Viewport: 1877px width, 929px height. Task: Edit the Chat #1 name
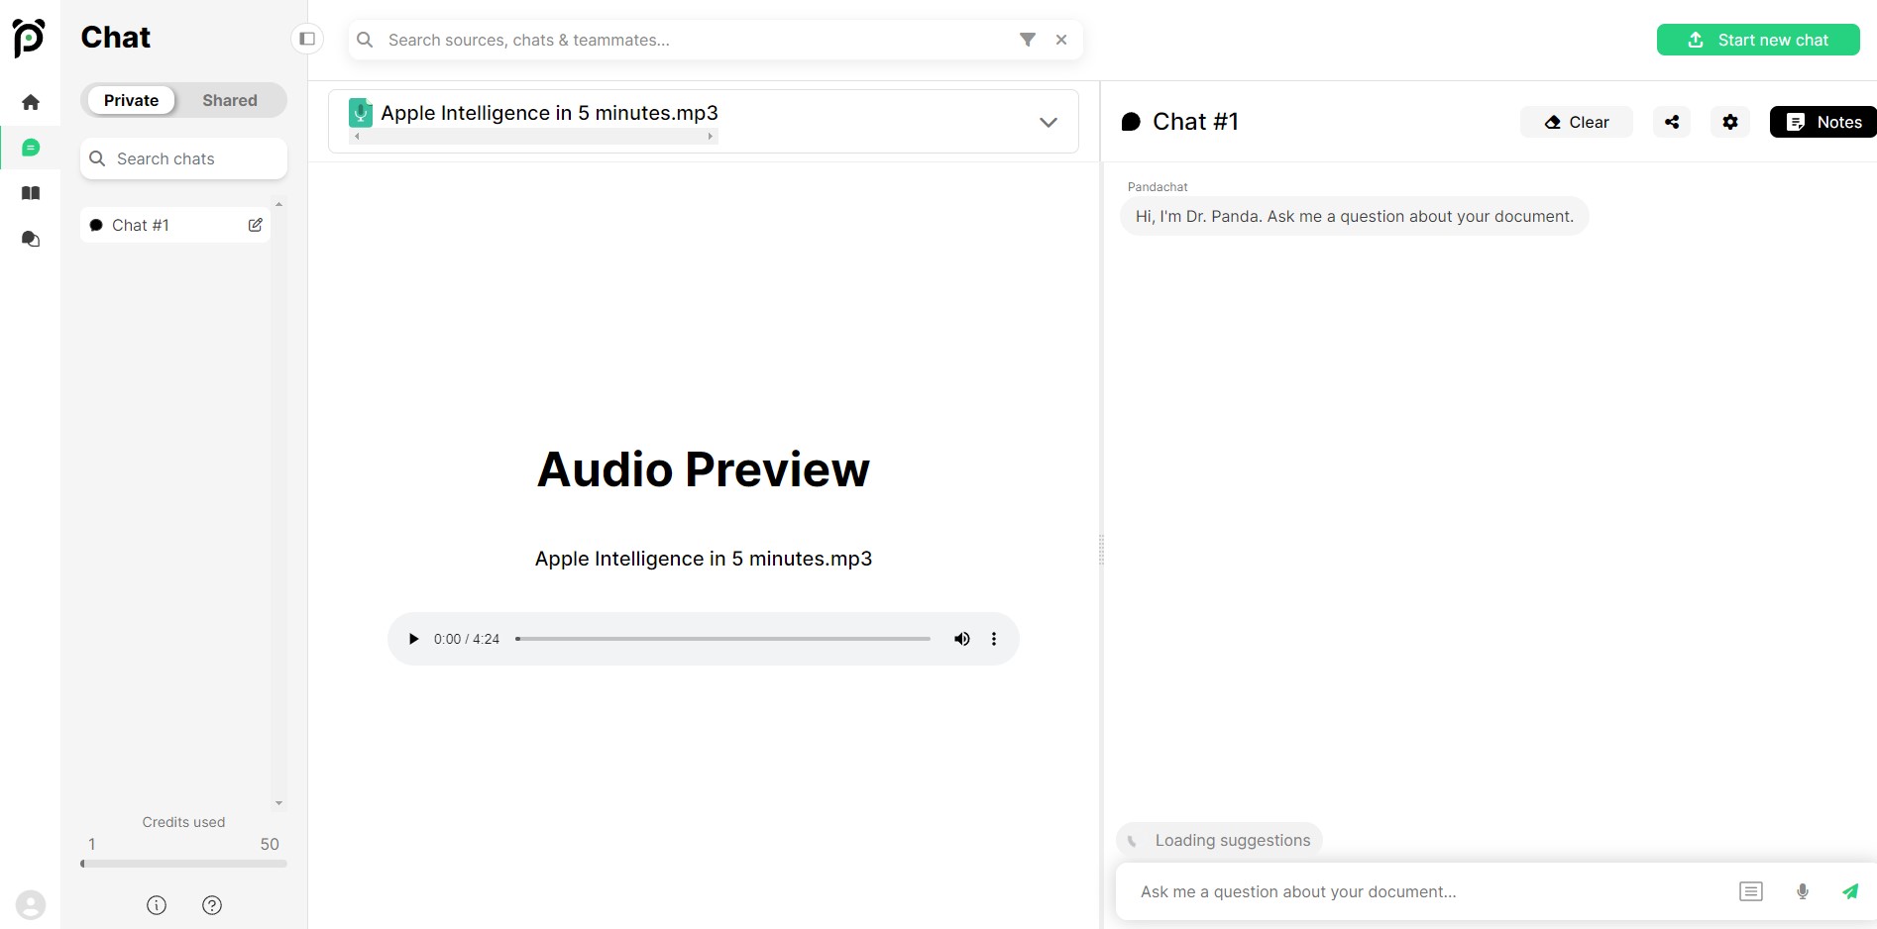256,225
